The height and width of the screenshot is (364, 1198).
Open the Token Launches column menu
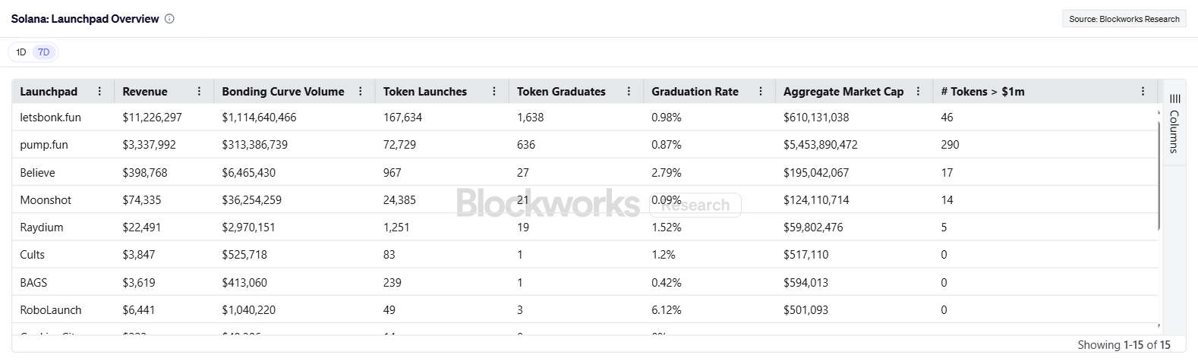tap(494, 91)
